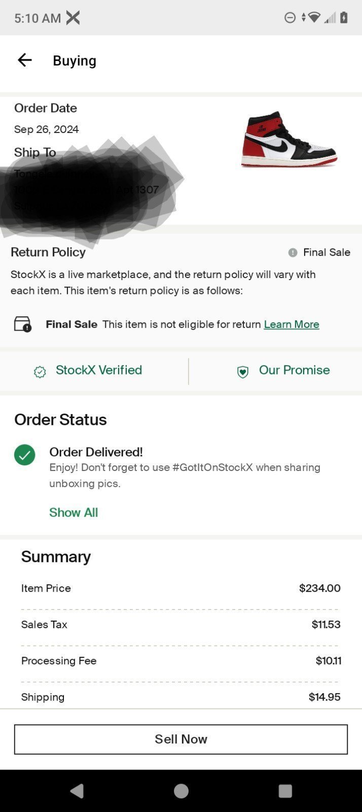Screen dimensions: 362x812
Task: Tap the do-not-disturb status bar icon
Action: [x=289, y=18]
